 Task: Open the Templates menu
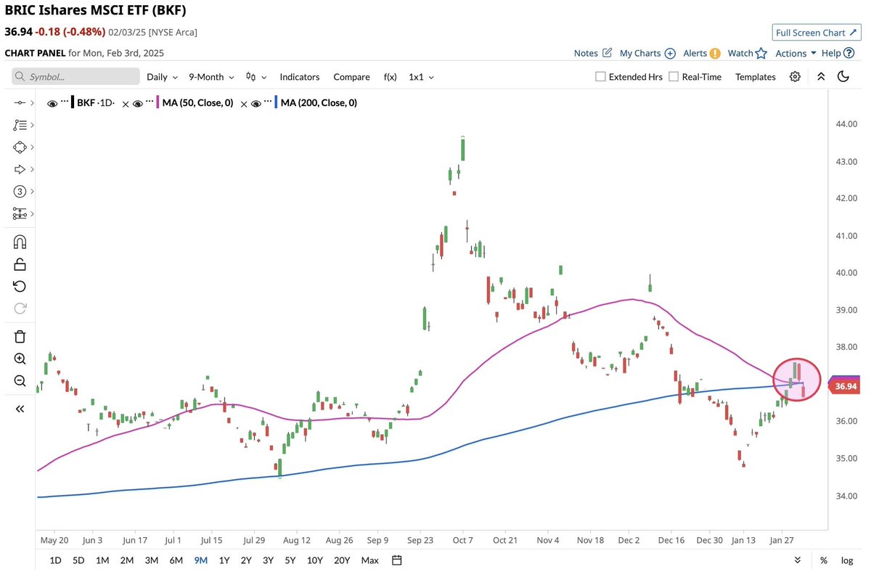click(x=755, y=76)
